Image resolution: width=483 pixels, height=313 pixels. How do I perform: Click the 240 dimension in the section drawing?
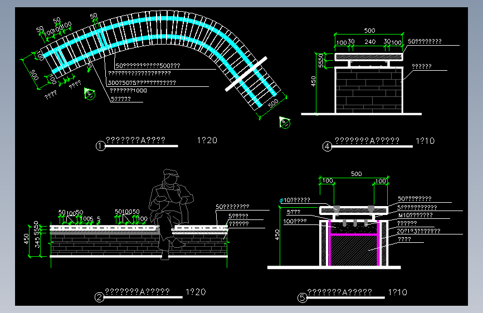370,42
